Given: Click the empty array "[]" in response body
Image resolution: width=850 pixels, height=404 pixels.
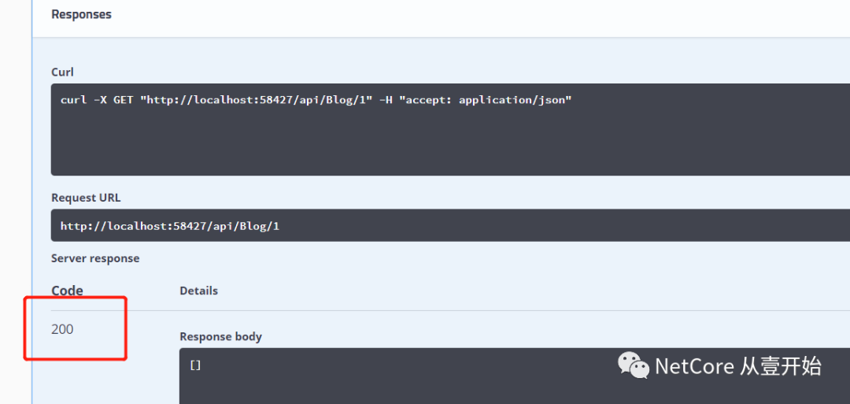Looking at the screenshot, I should (x=195, y=365).
